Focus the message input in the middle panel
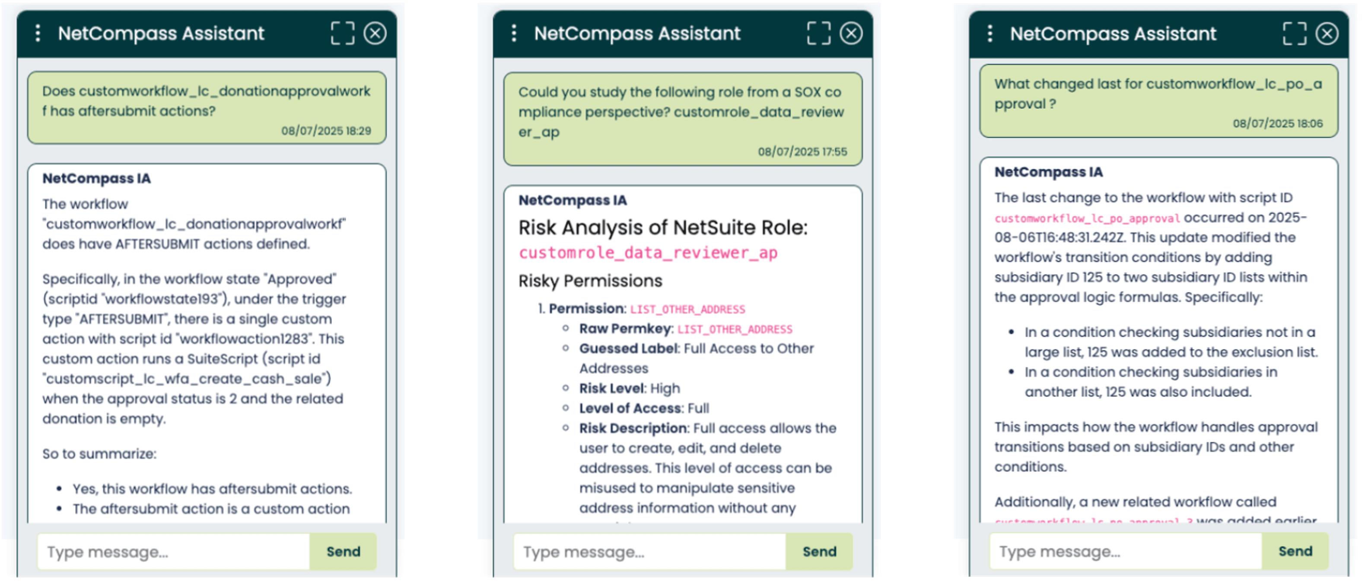The width and height of the screenshot is (1362, 583). [x=649, y=551]
